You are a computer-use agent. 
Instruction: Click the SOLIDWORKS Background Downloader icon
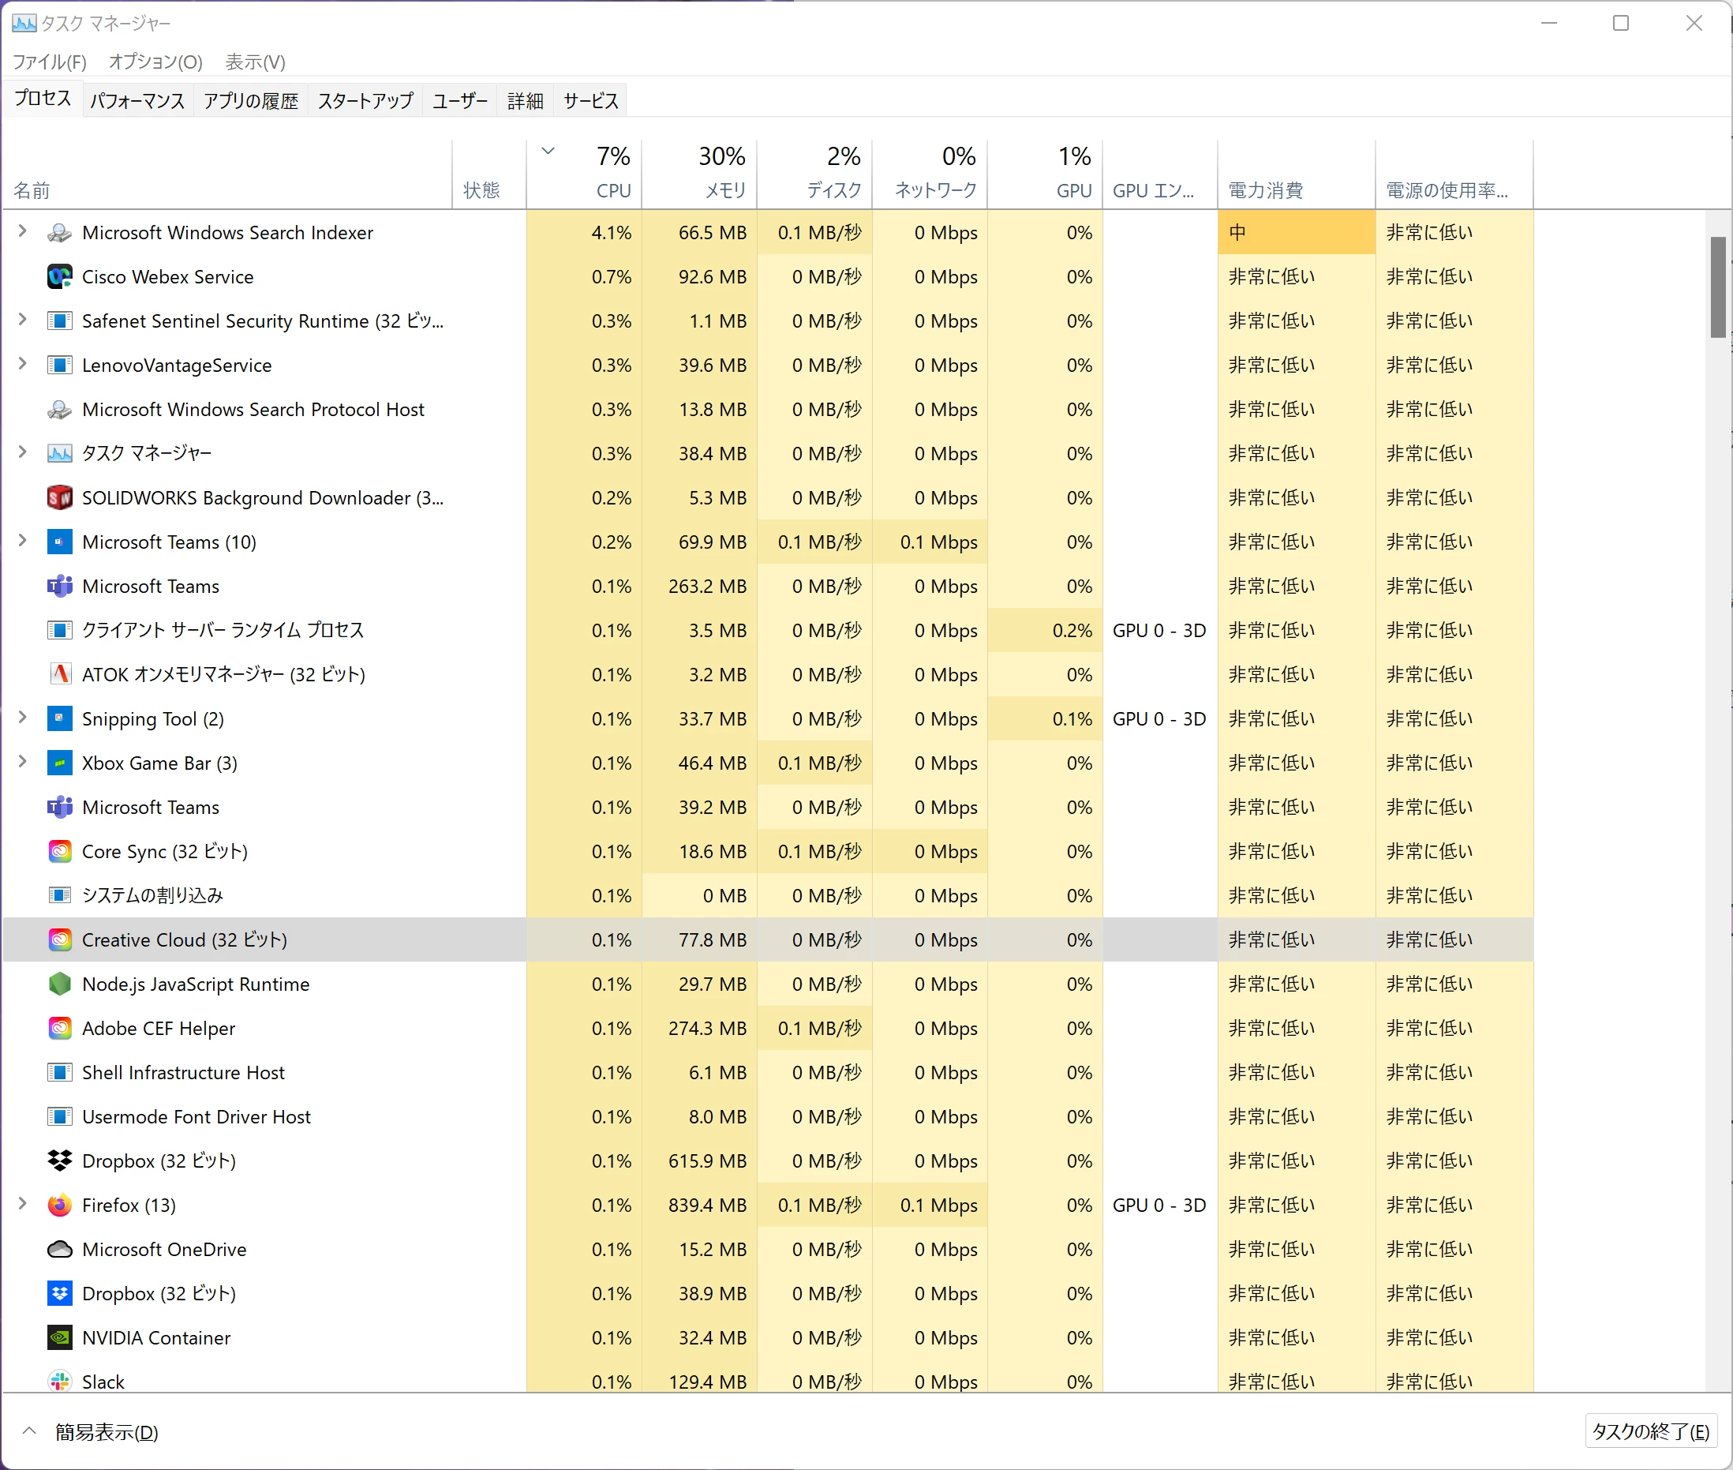(x=59, y=497)
